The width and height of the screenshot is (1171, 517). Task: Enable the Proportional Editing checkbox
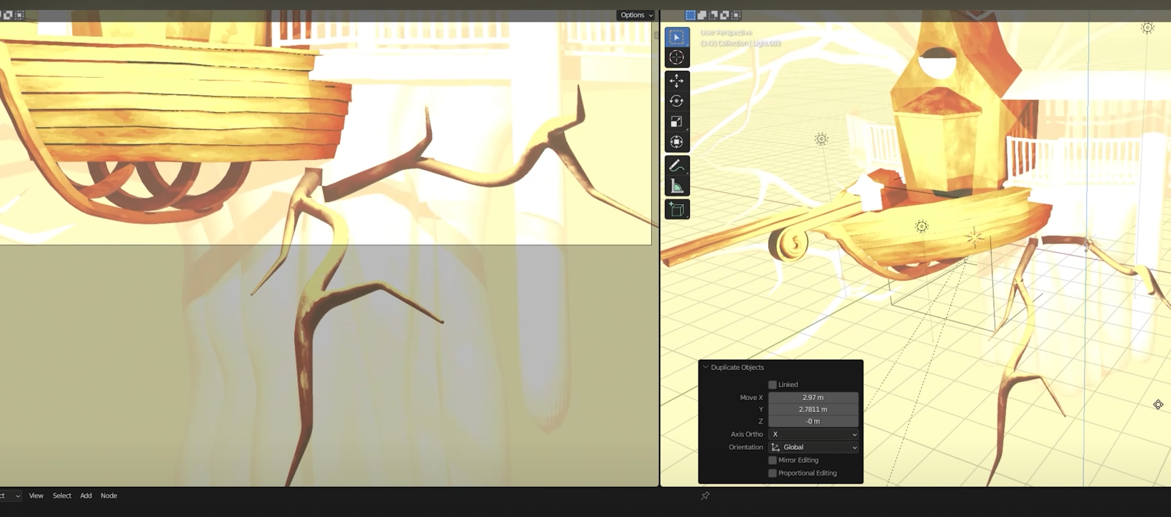pyautogui.click(x=773, y=473)
